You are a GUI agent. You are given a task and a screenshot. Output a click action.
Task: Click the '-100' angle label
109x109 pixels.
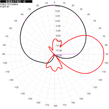5,63
